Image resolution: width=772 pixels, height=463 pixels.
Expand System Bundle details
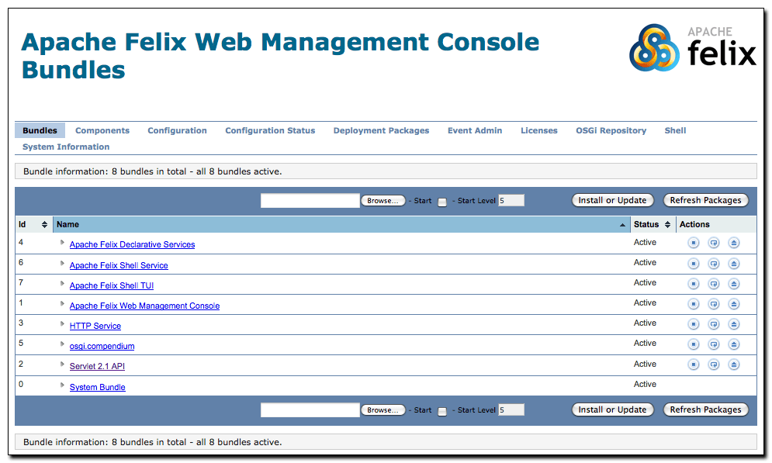pyautogui.click(x=62, y=385)
